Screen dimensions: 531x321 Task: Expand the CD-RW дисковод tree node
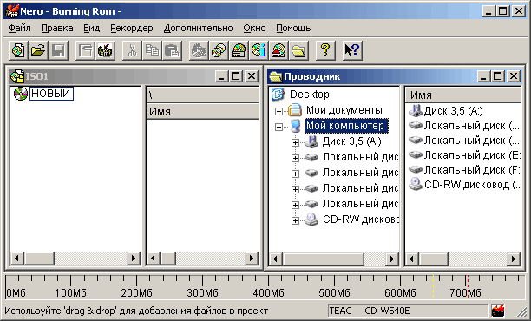[295, 220]
